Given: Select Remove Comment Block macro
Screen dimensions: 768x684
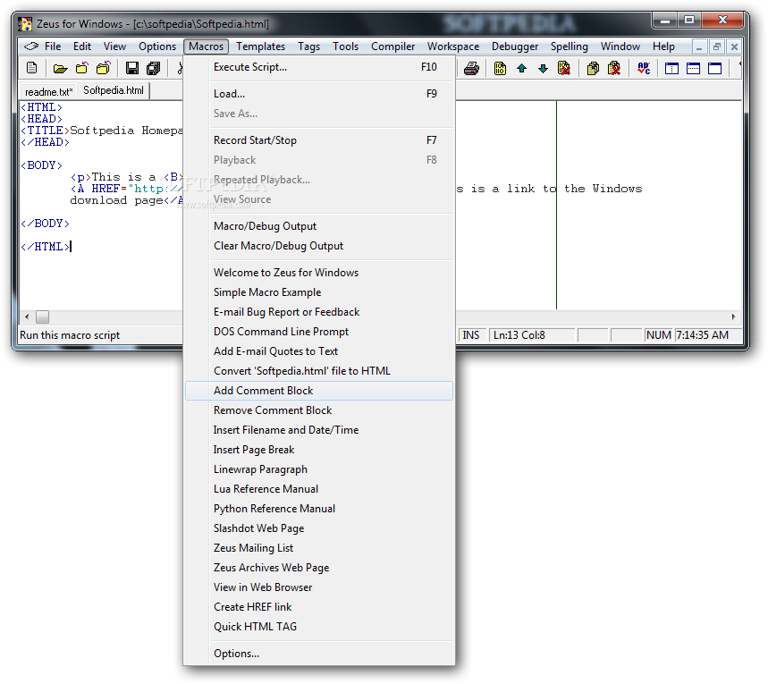Looking at the screenshot, I should click(319, 410).
